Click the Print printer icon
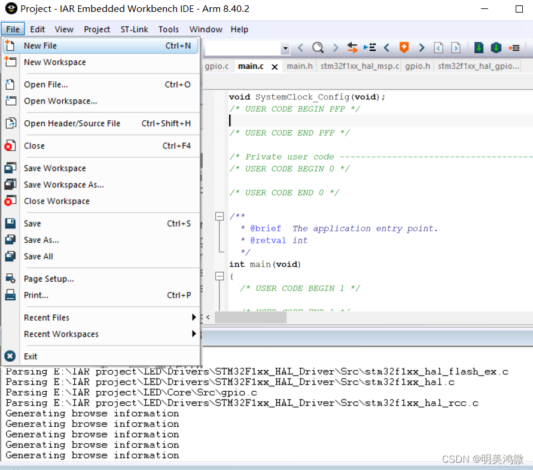Screen dimensions: 533x470 coord(10,295)
